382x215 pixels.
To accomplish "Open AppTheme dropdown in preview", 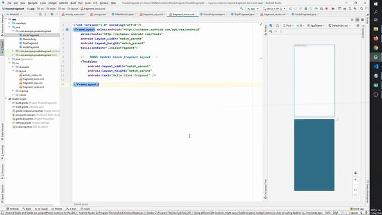I will pos(316,25).
